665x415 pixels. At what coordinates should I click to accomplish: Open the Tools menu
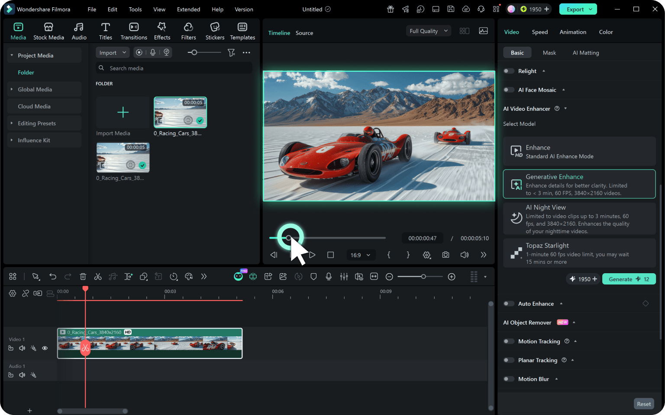(x=135, y=9)
